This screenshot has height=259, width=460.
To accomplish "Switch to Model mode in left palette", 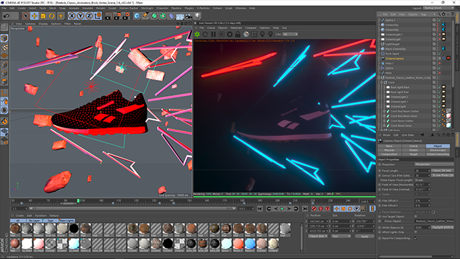I will pos(4,38).
